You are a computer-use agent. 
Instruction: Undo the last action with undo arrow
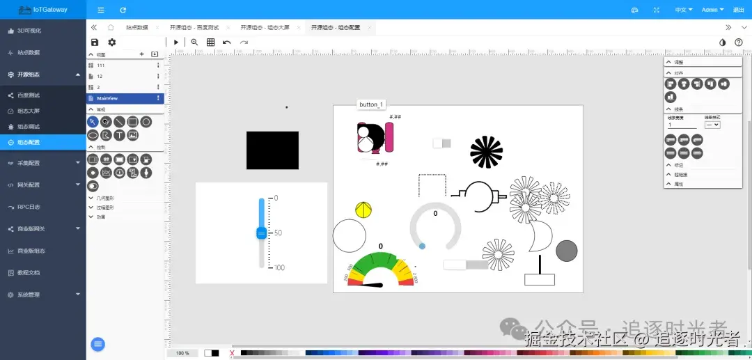[227, 42]
